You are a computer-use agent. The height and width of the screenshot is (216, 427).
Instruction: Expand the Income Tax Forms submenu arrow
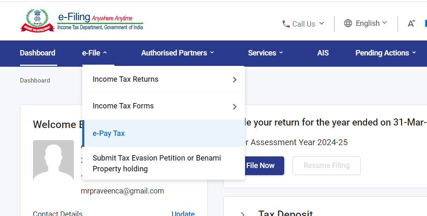[235, 107]
